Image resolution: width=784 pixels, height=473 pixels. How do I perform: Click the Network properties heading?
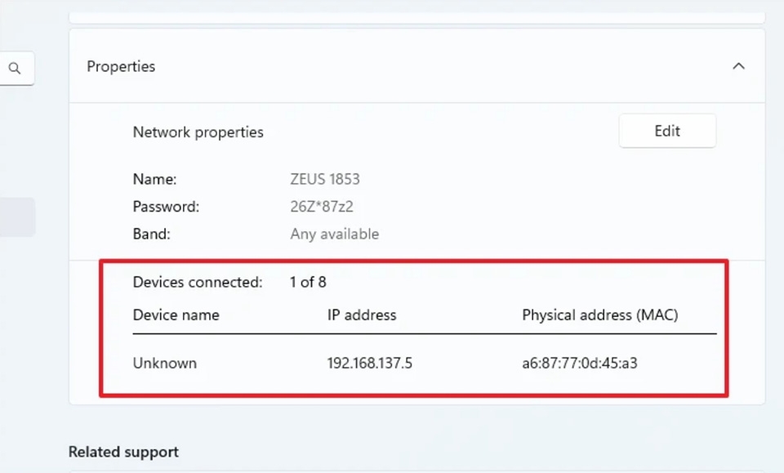pos(198,132)
